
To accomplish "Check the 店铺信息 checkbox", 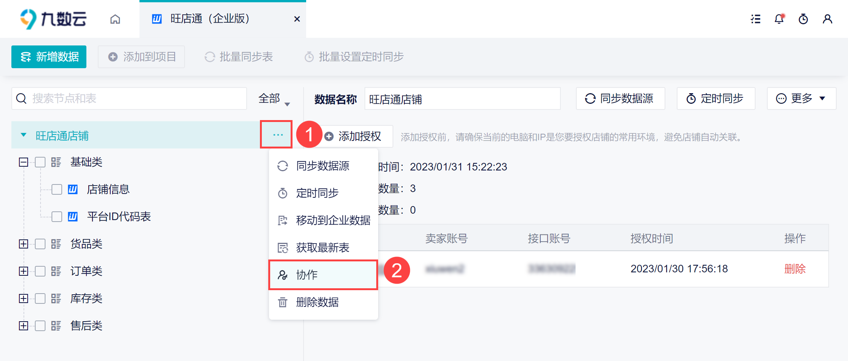I will (x=57, y=189).
